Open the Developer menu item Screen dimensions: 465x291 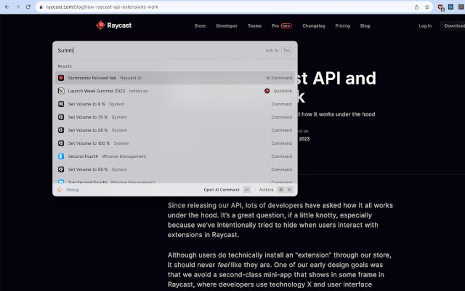coord(227,26)
